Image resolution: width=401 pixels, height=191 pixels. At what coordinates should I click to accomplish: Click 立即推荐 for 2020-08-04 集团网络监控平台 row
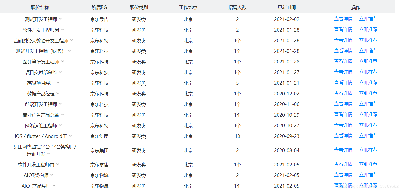(368, 150)
